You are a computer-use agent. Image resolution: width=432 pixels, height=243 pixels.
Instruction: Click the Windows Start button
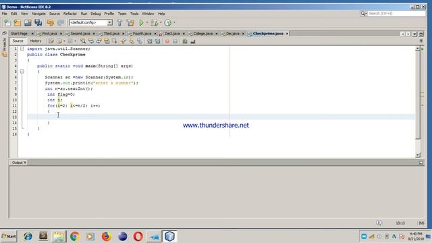click(9, 236)
